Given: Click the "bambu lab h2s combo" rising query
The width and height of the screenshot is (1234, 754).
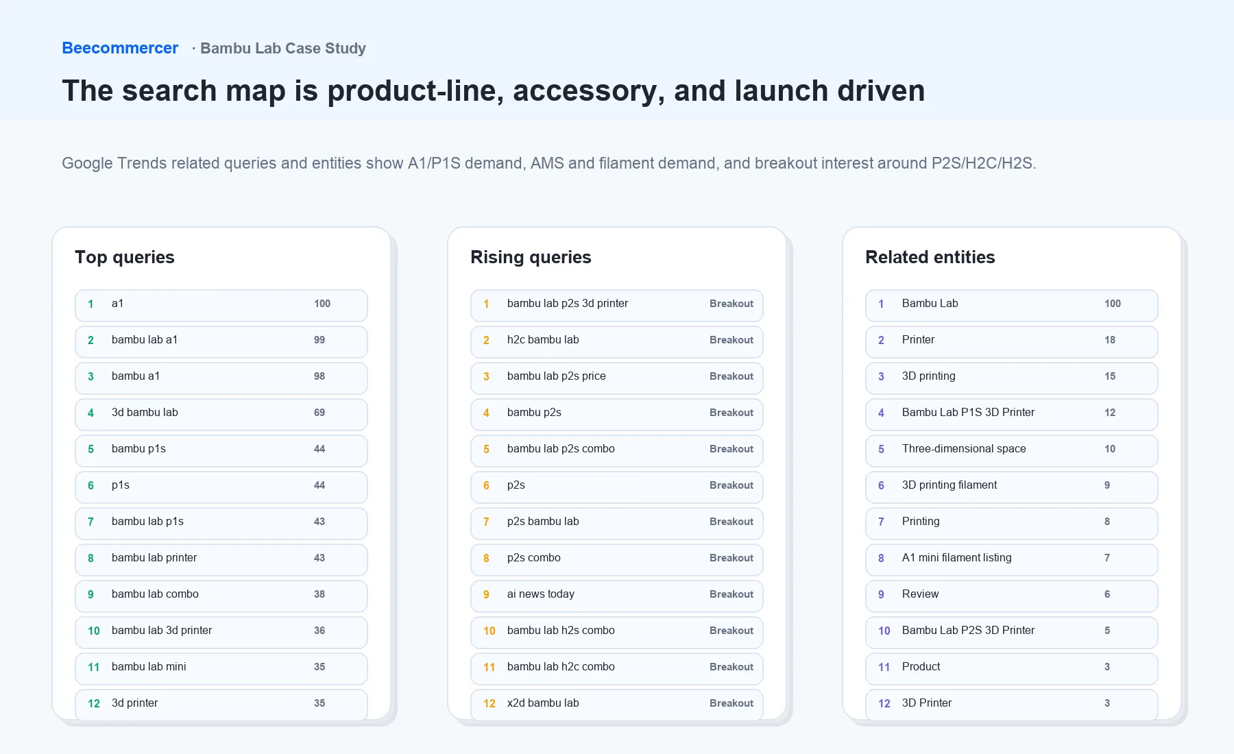Looking at the screenshot, I should (617, 632).
